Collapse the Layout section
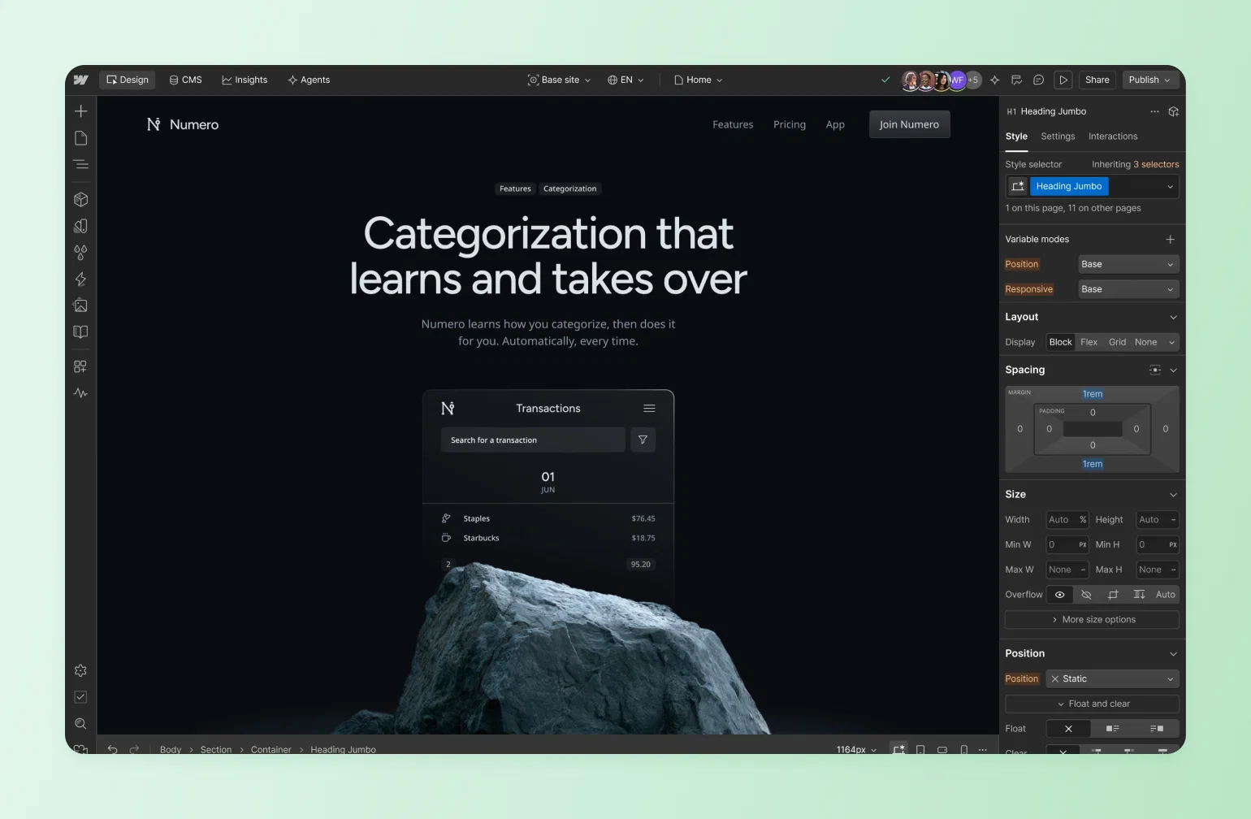Image resolution: width=1251 pixels, height=819 pixels. pyautogui.click(x=1173, y=317)
